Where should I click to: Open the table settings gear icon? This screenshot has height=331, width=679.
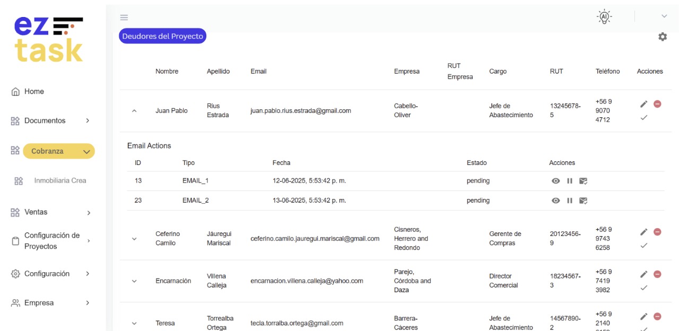tap(663, 37)
